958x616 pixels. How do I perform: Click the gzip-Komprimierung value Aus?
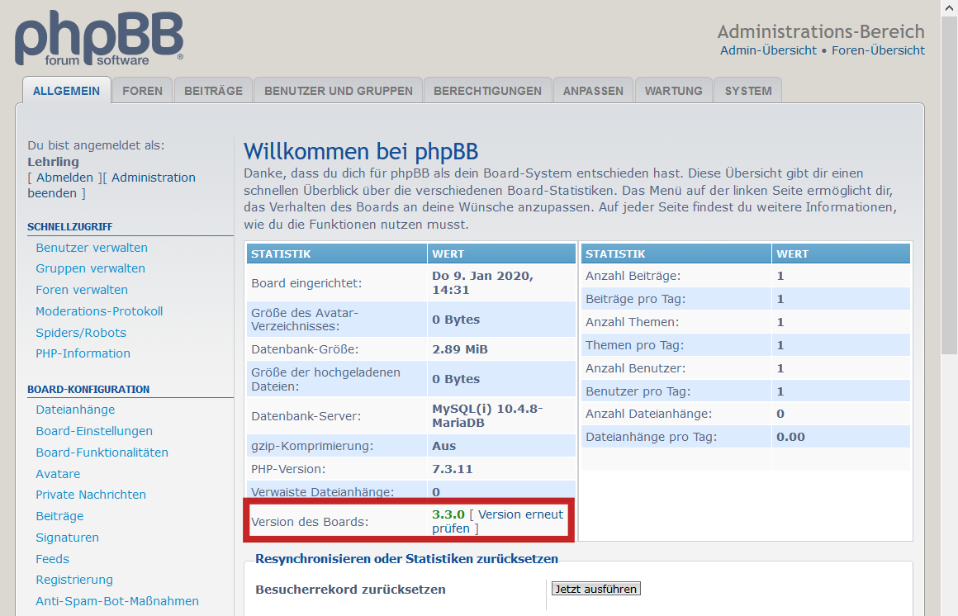pyautogui.click(x=444, y=446)
